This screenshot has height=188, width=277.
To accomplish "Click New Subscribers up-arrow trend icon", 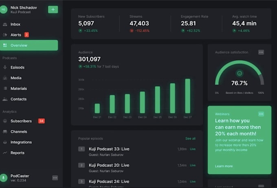I will click(80, 31).
